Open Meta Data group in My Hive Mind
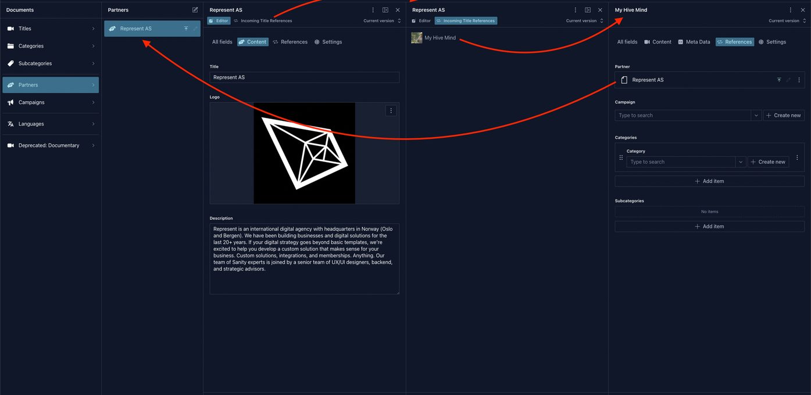This screenshot has height=395, width=811. pyautogui.click(x=694, y=42)
